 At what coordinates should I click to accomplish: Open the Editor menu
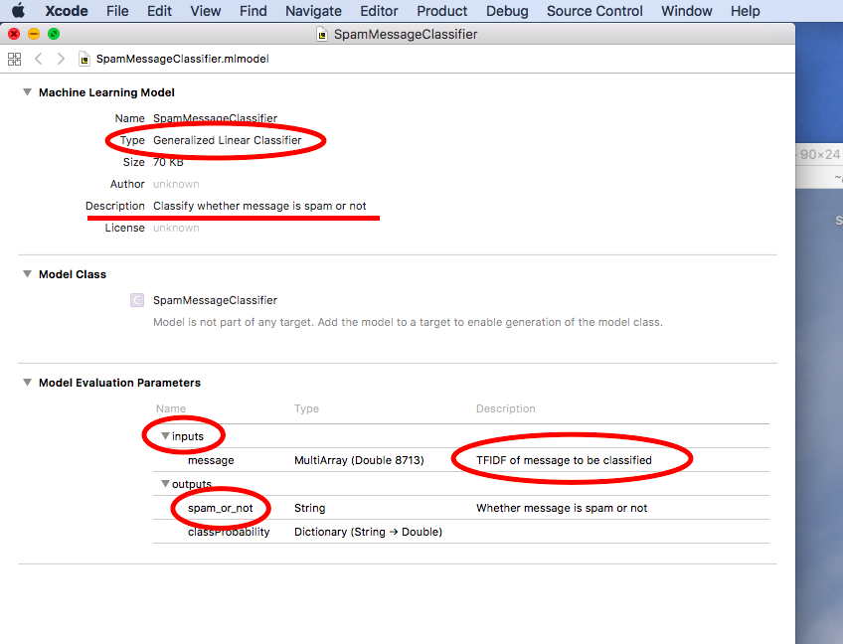(x=379, y=11)
